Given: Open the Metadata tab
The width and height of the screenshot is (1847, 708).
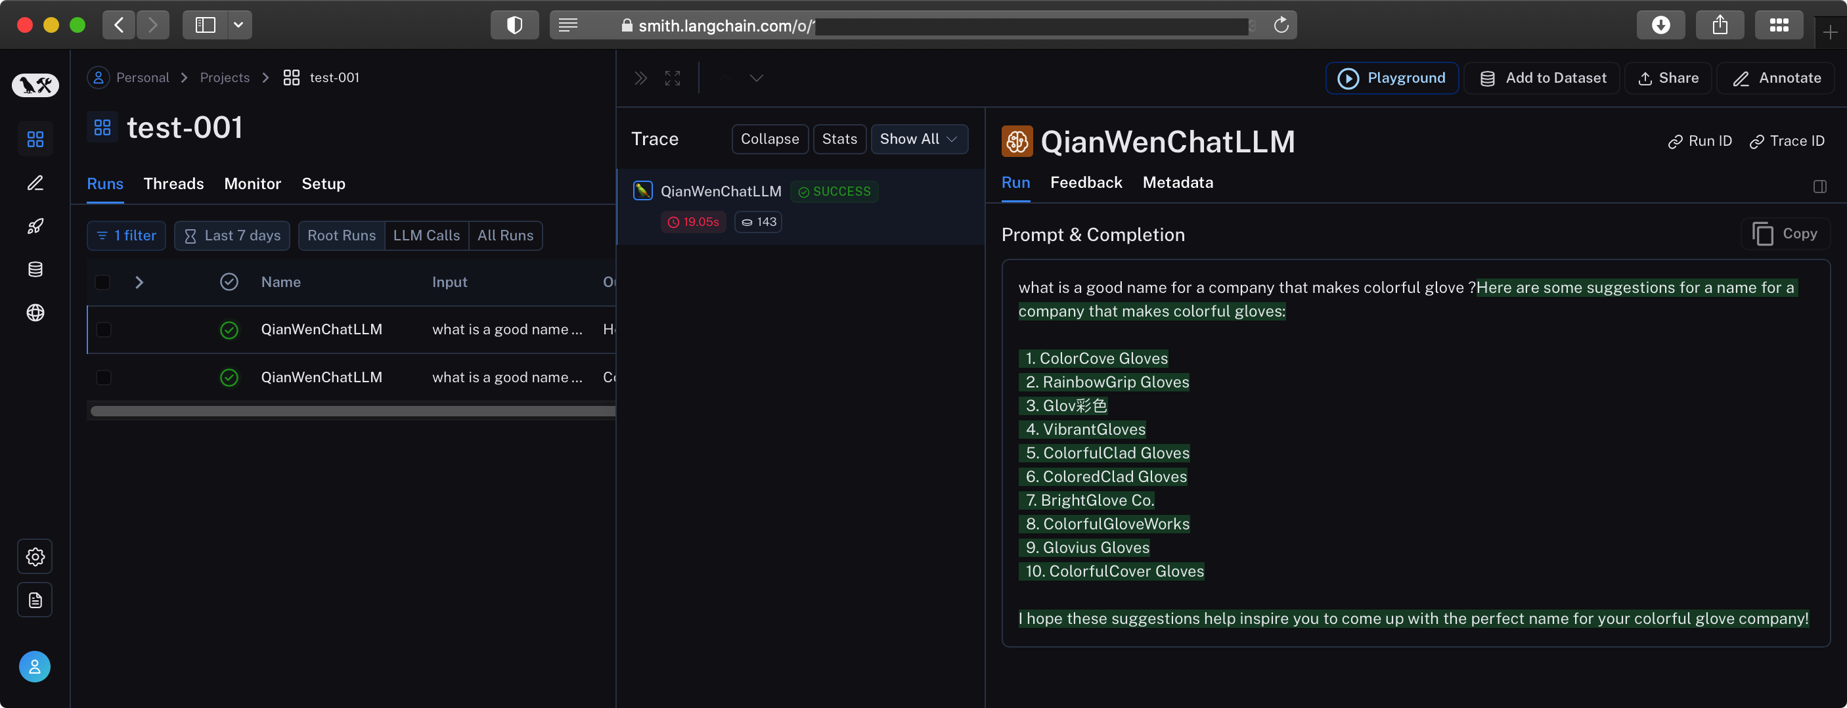Looking at the screenshot, I should click(x=1178, y=183).
